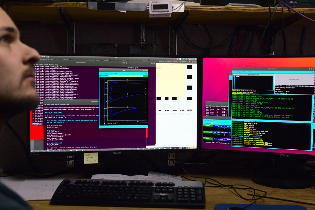Image resolution: width=315 pixels, height=210 pixels.
Task: Open Search menu in the right-monitor terminal
Action: (218, 106)
